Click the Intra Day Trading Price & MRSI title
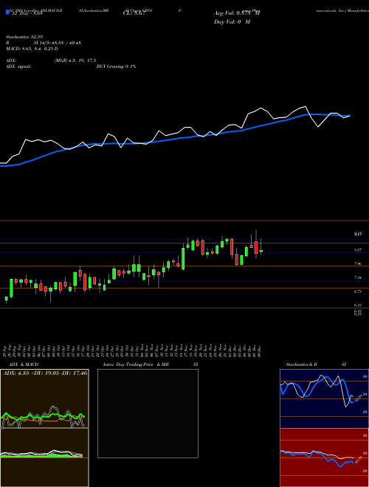The image size is (369, 487). click(151, 365)
